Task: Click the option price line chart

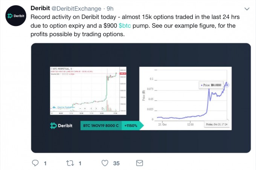Action: tap(185, 98)
